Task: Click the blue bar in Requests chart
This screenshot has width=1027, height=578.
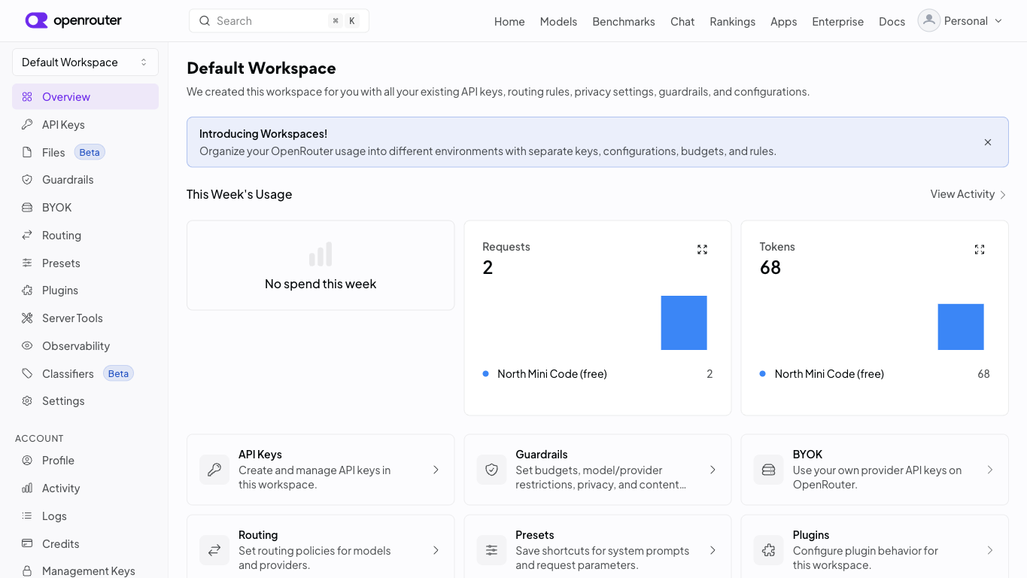Action: (684, 323)
